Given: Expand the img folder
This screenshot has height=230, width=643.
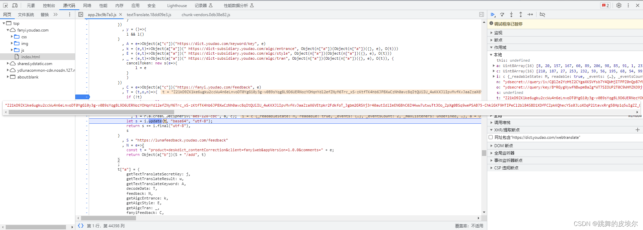Looking at the screenshot, I should click(x=12, y=43).
